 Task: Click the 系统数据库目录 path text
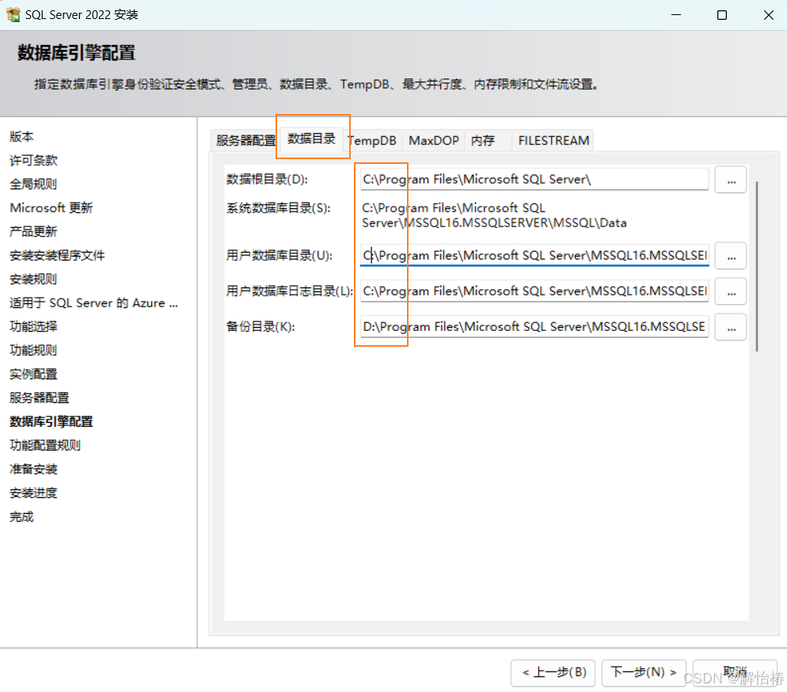494,215
